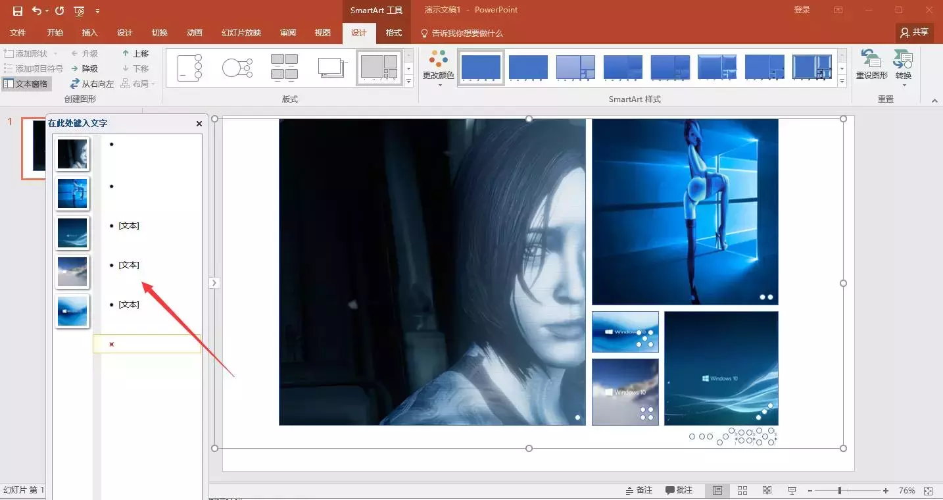The width and height of the screenshot is (943, 500).
Task: Click 升级 to promote item
Action: [x=84, y=53]
